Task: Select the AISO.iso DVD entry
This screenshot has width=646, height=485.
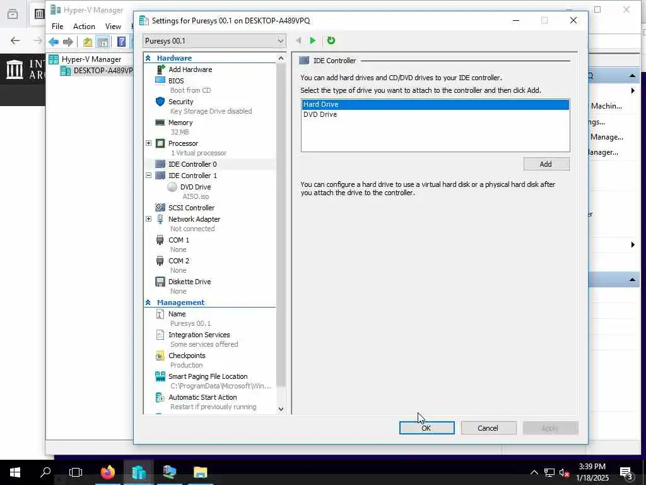Action: 196,197
